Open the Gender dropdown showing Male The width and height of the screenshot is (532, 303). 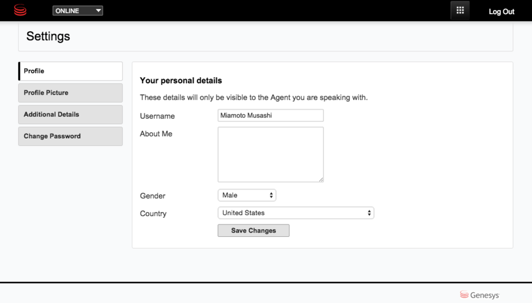[x=246, y=195]
